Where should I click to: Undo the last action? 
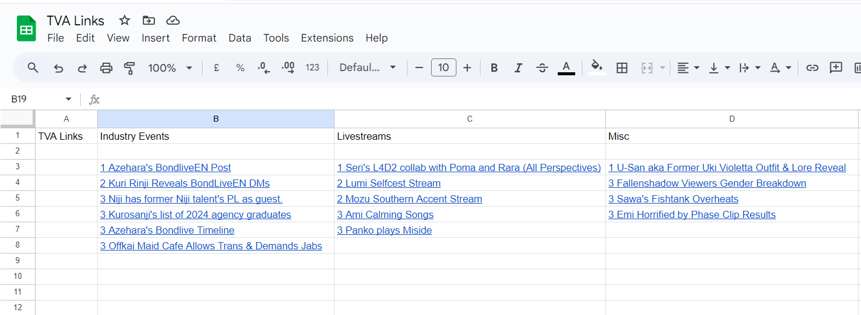click(58, 68)
